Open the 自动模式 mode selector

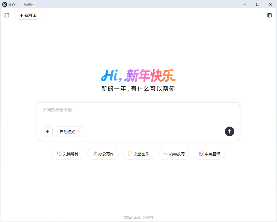pos(70,131)
